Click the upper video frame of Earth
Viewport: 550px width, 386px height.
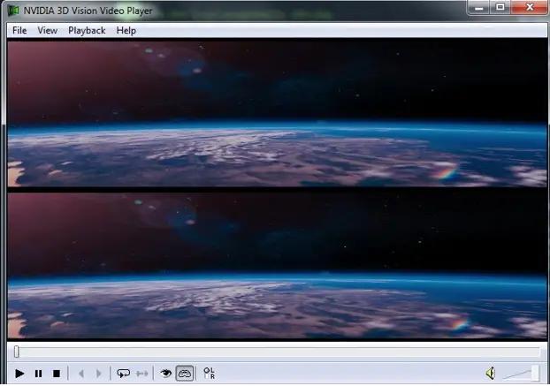click(277, 114)
